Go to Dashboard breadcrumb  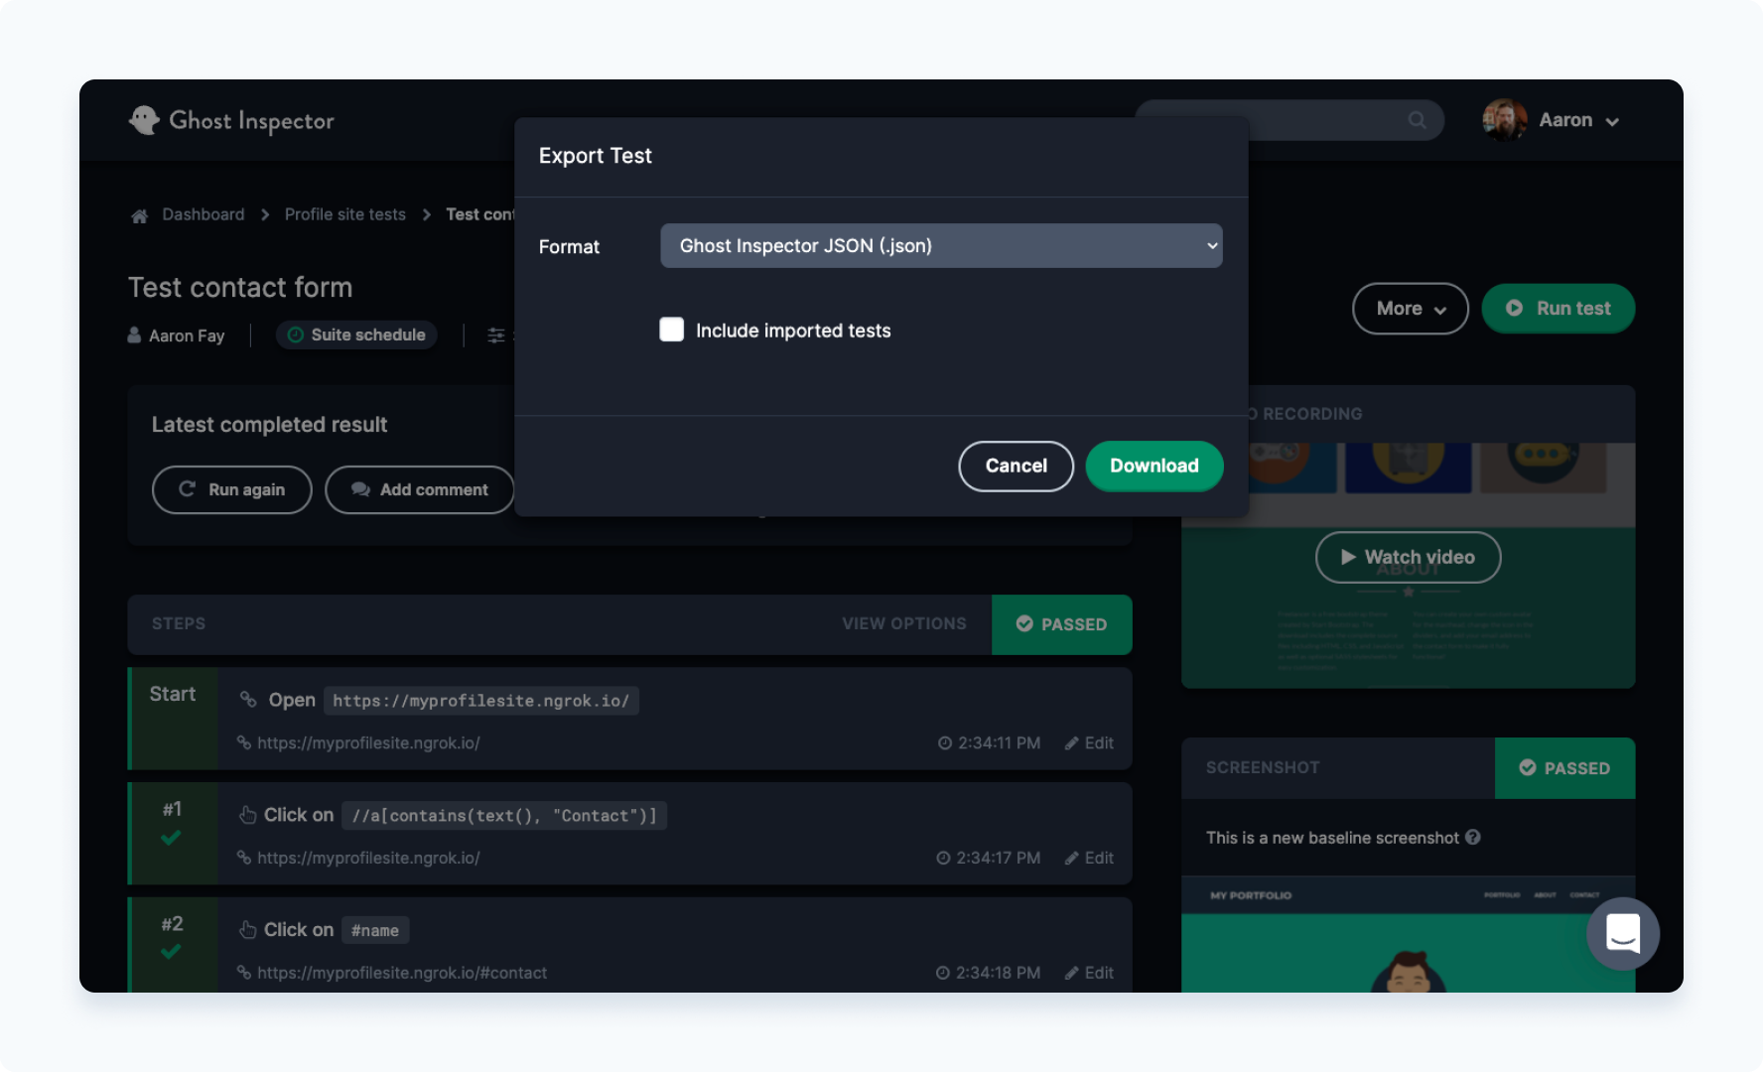tap(203, 214)
